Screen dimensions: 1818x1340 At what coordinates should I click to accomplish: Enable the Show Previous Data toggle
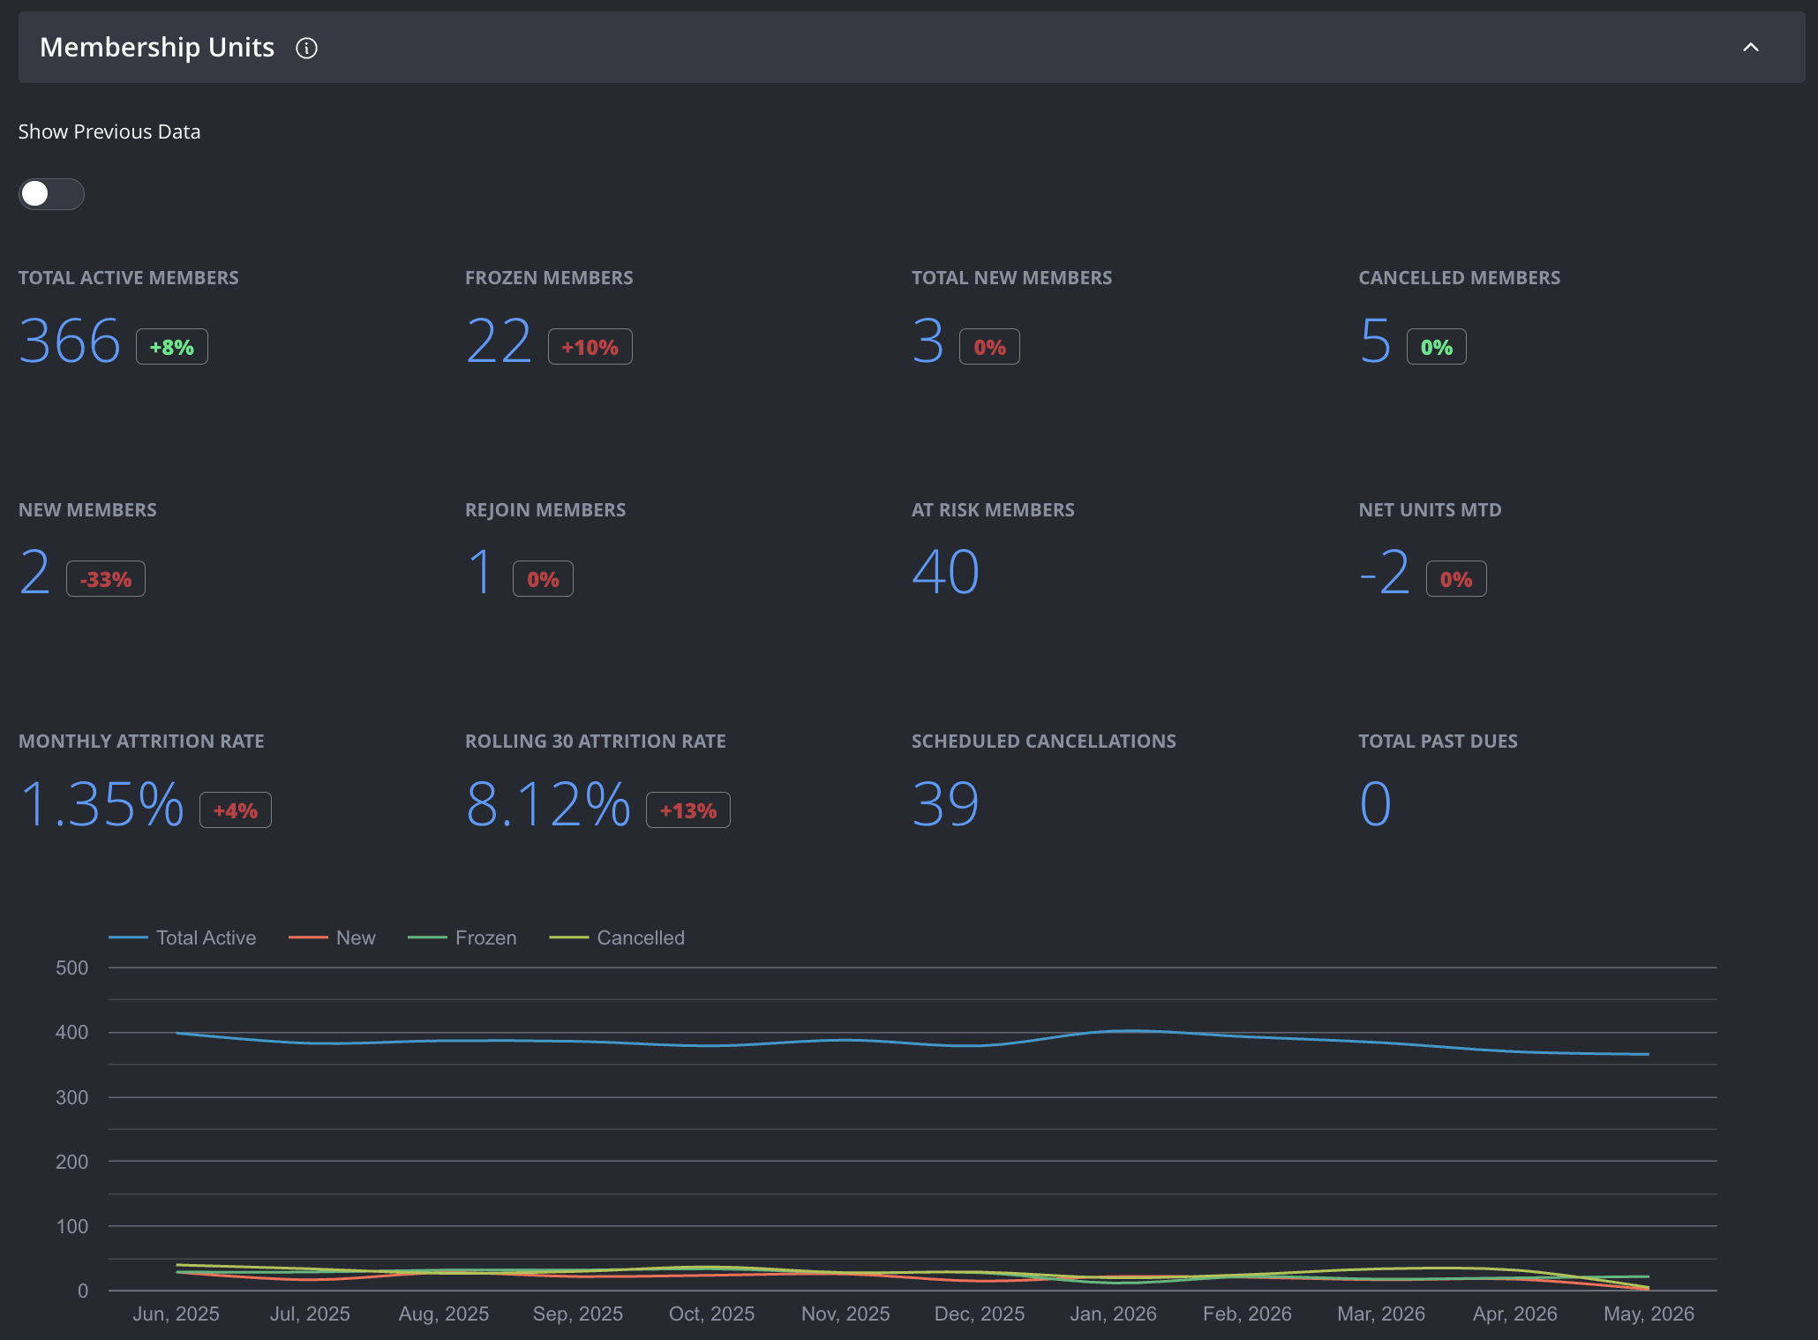click(51, 194)
